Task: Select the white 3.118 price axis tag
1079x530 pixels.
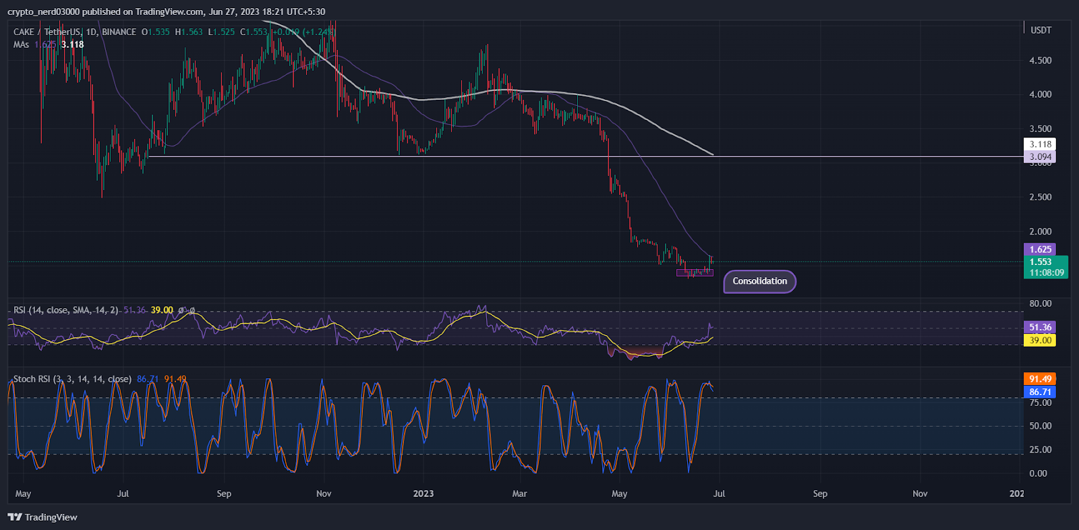Action: pos(1041,144)
